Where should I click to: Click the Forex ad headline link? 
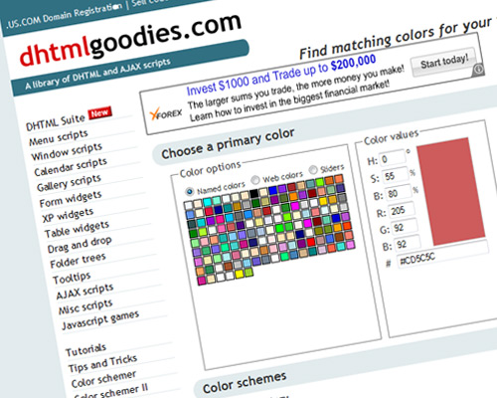point(281,75)
